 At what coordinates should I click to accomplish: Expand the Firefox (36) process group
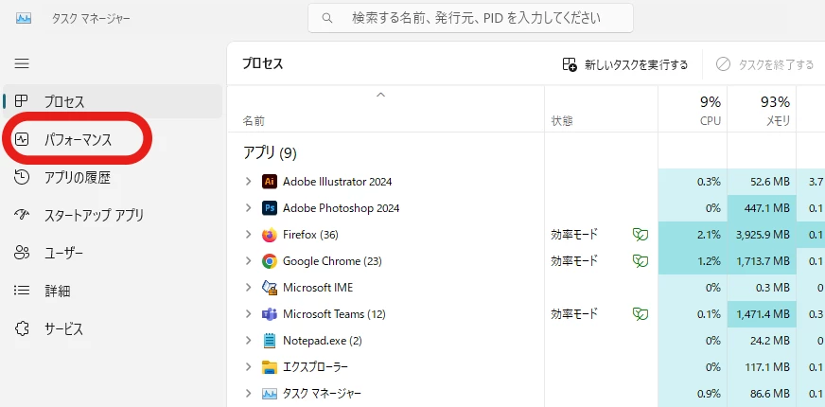point(248,235)
